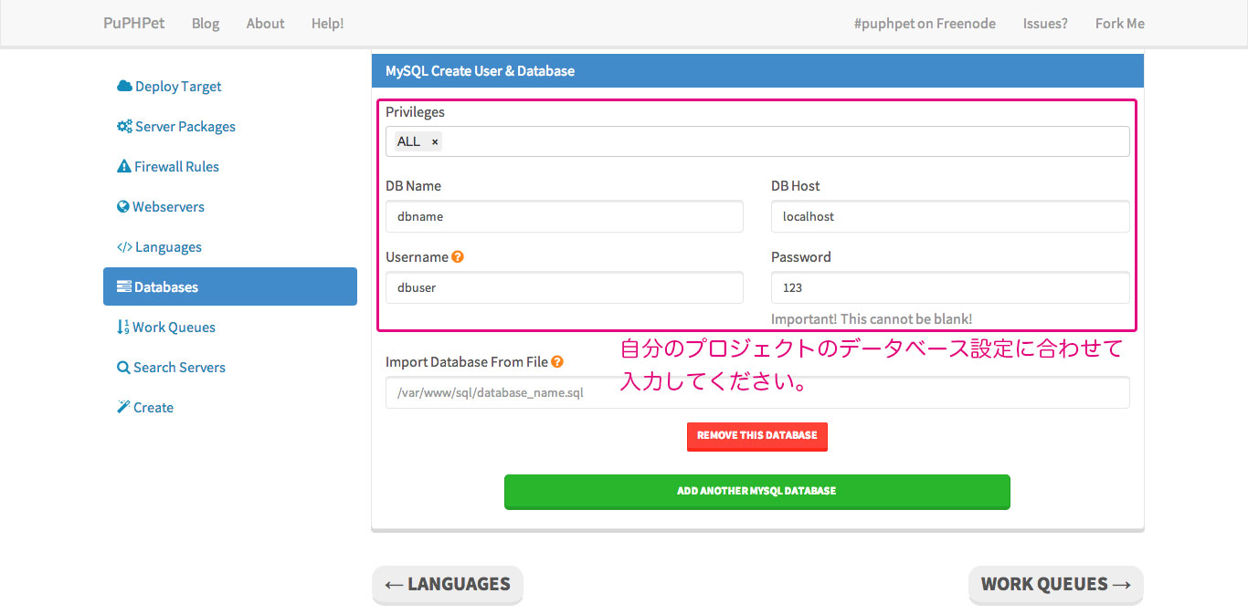Open the About page
The width and height of the screenshot is (1248, 614).
point(265,24)
